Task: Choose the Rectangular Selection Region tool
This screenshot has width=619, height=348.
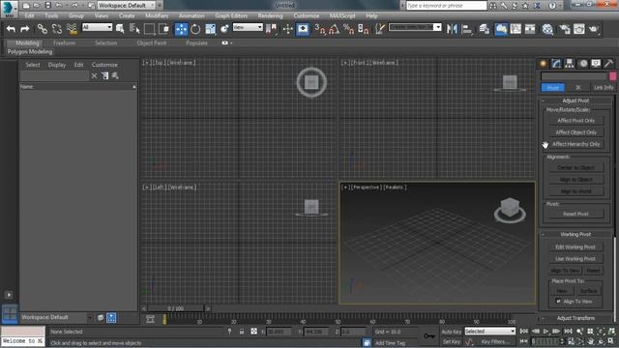Action: tap(149, 29)
